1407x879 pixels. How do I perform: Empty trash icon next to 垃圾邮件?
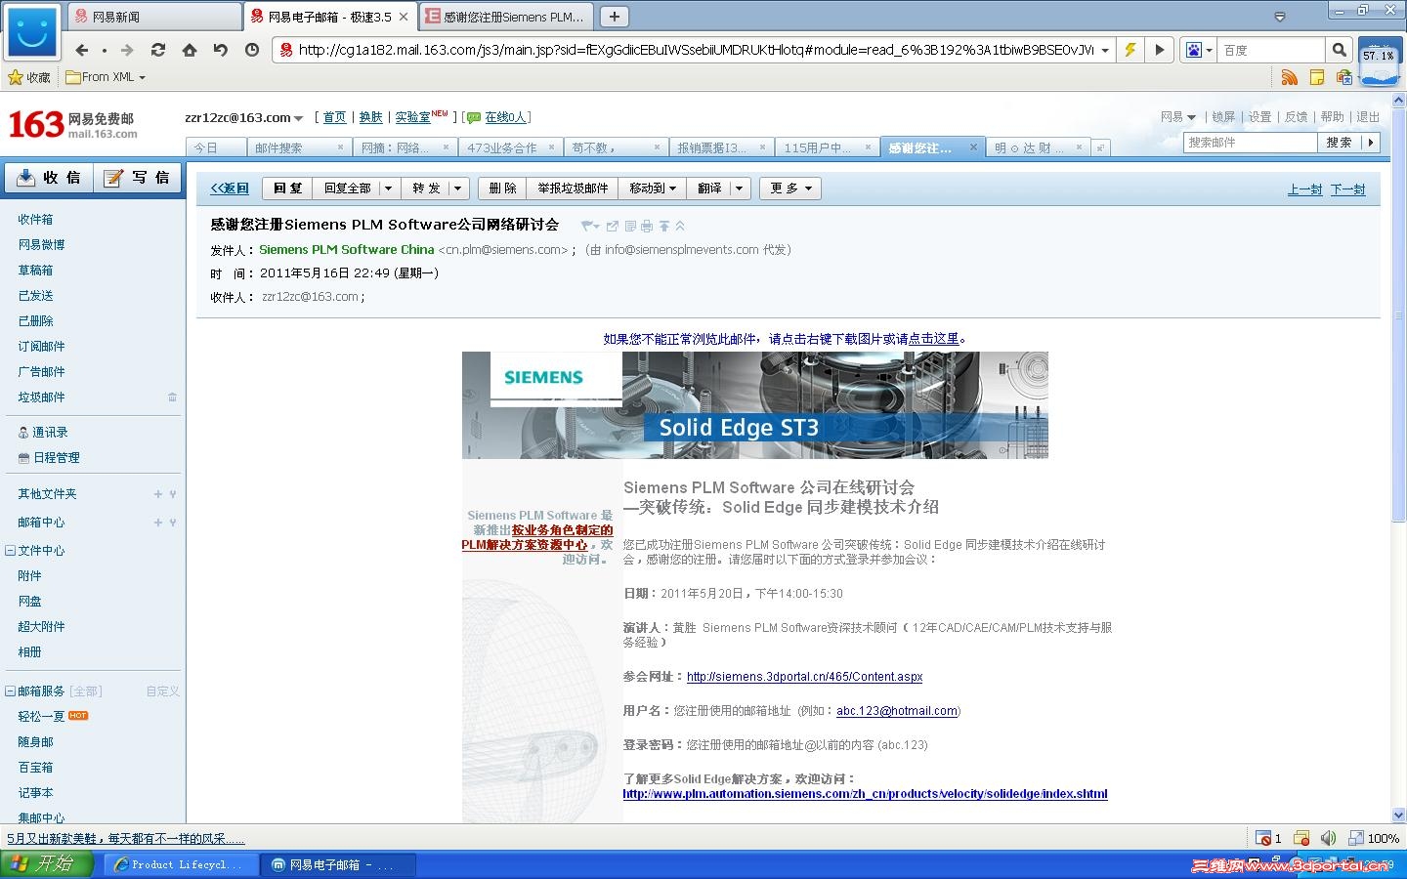pyautogui.click(x=172, y=398)
